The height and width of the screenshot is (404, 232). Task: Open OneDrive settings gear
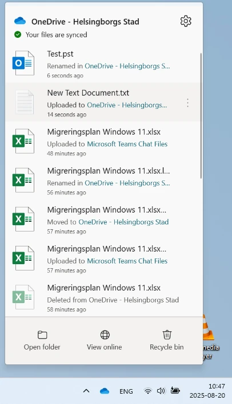(x=186, y=21)
